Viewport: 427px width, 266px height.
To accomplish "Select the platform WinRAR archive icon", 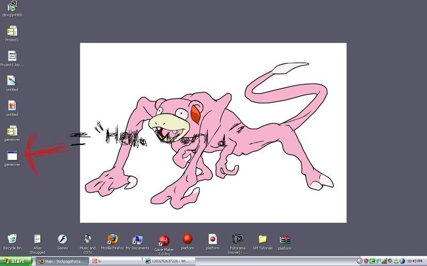I will pyautogui.click(x=284, y=239).
